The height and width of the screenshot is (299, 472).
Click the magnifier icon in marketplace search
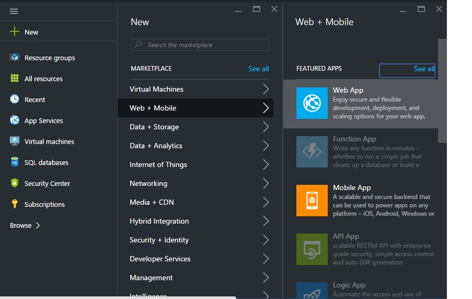138,45
